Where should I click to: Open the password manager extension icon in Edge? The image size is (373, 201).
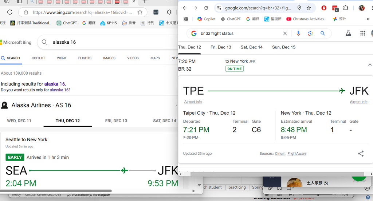[156, 12]
